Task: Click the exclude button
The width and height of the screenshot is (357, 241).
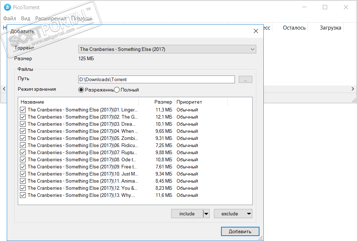Action: 230,214
